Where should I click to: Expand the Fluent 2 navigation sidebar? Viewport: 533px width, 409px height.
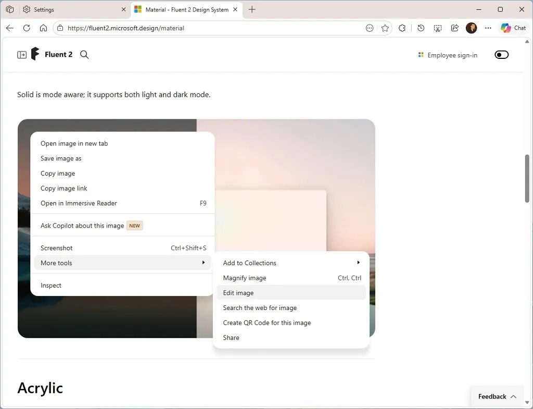click(x=21, y=54)
